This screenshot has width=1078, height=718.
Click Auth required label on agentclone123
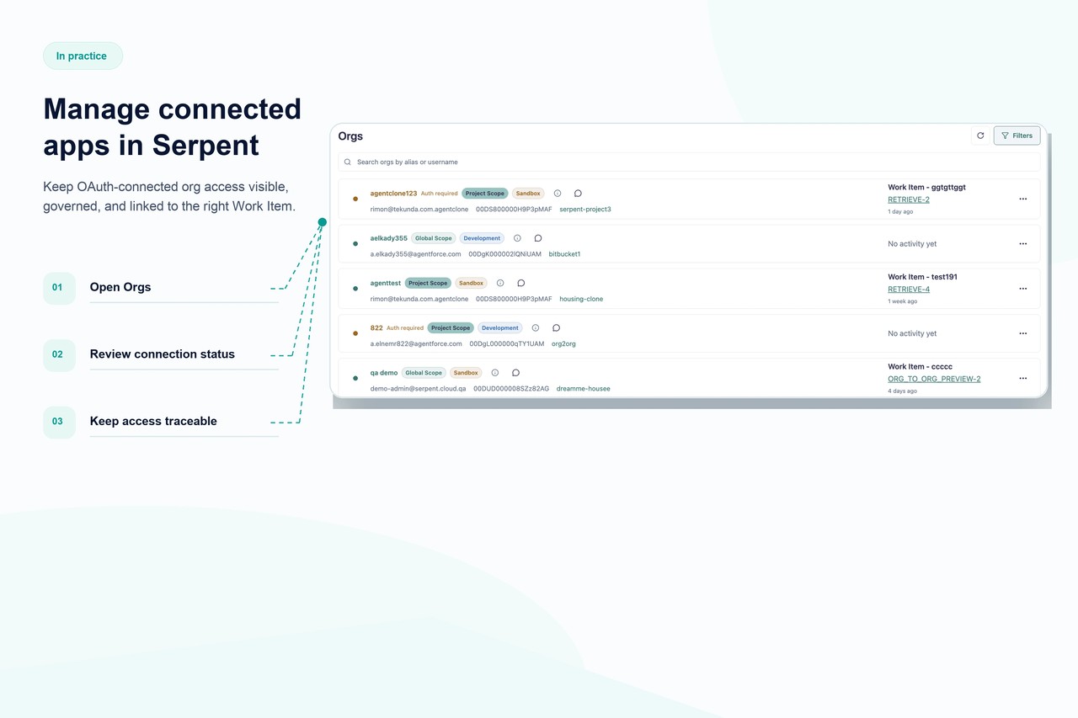pyautogui.click(x=440, y=194)
